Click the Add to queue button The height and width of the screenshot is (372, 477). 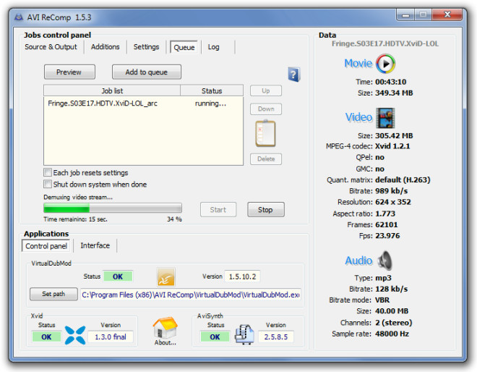(147, 72)
